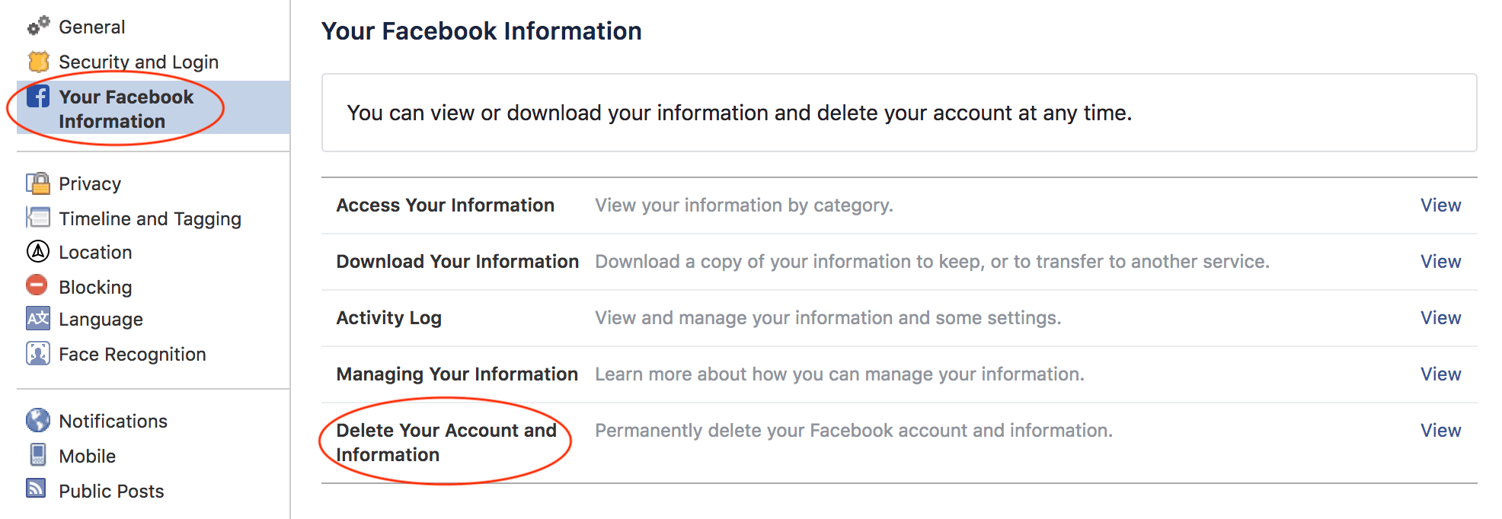The image size is (1502, 519).
Task: Click the Language translation icon
Action: pyautogui.click(x=37, y=319)
